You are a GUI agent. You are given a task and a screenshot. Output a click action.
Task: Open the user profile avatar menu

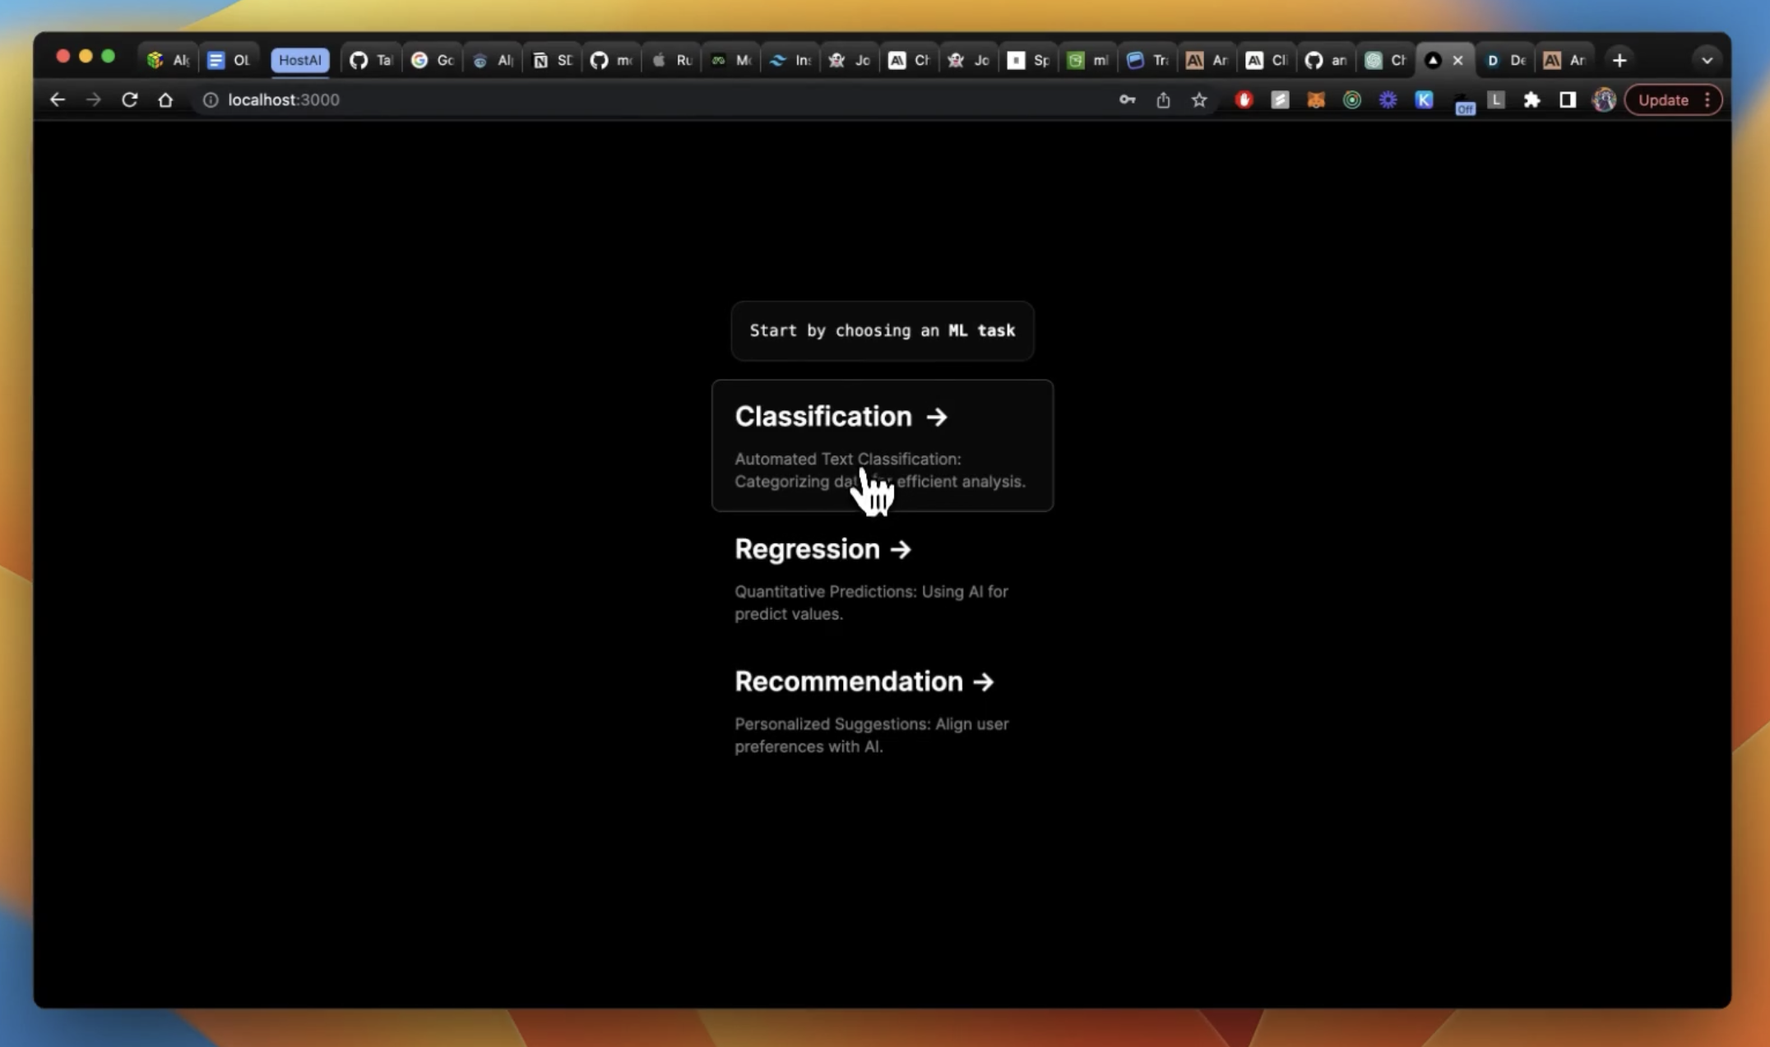point(1604,100)
